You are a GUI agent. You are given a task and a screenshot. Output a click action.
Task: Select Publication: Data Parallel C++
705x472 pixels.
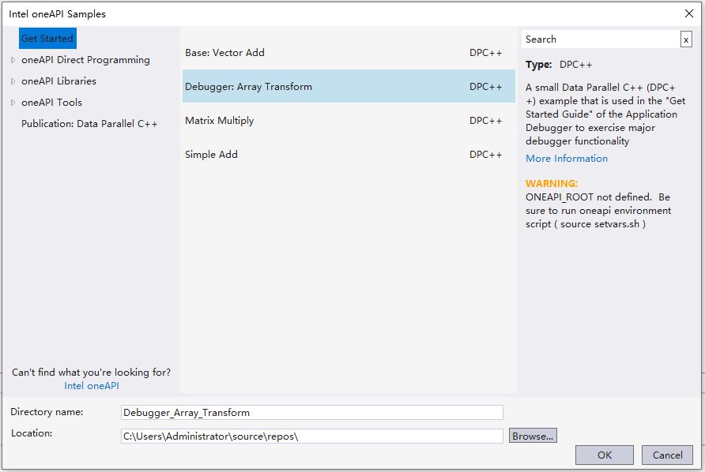click(90, 123)
